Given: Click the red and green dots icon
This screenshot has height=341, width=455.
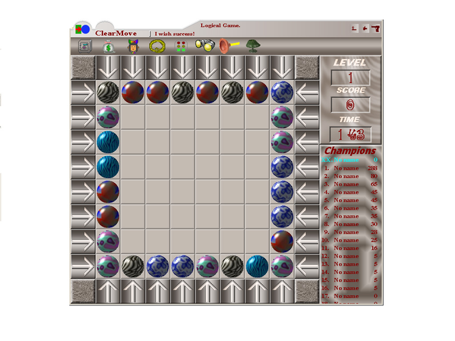Looking at the screenshot, I should pyautogui.click(x=181, y=47).
